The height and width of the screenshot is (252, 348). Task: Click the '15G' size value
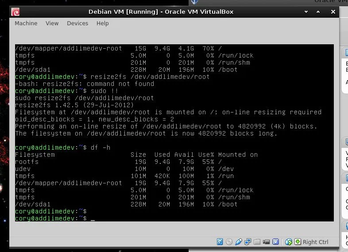click(x=140, y=48)
